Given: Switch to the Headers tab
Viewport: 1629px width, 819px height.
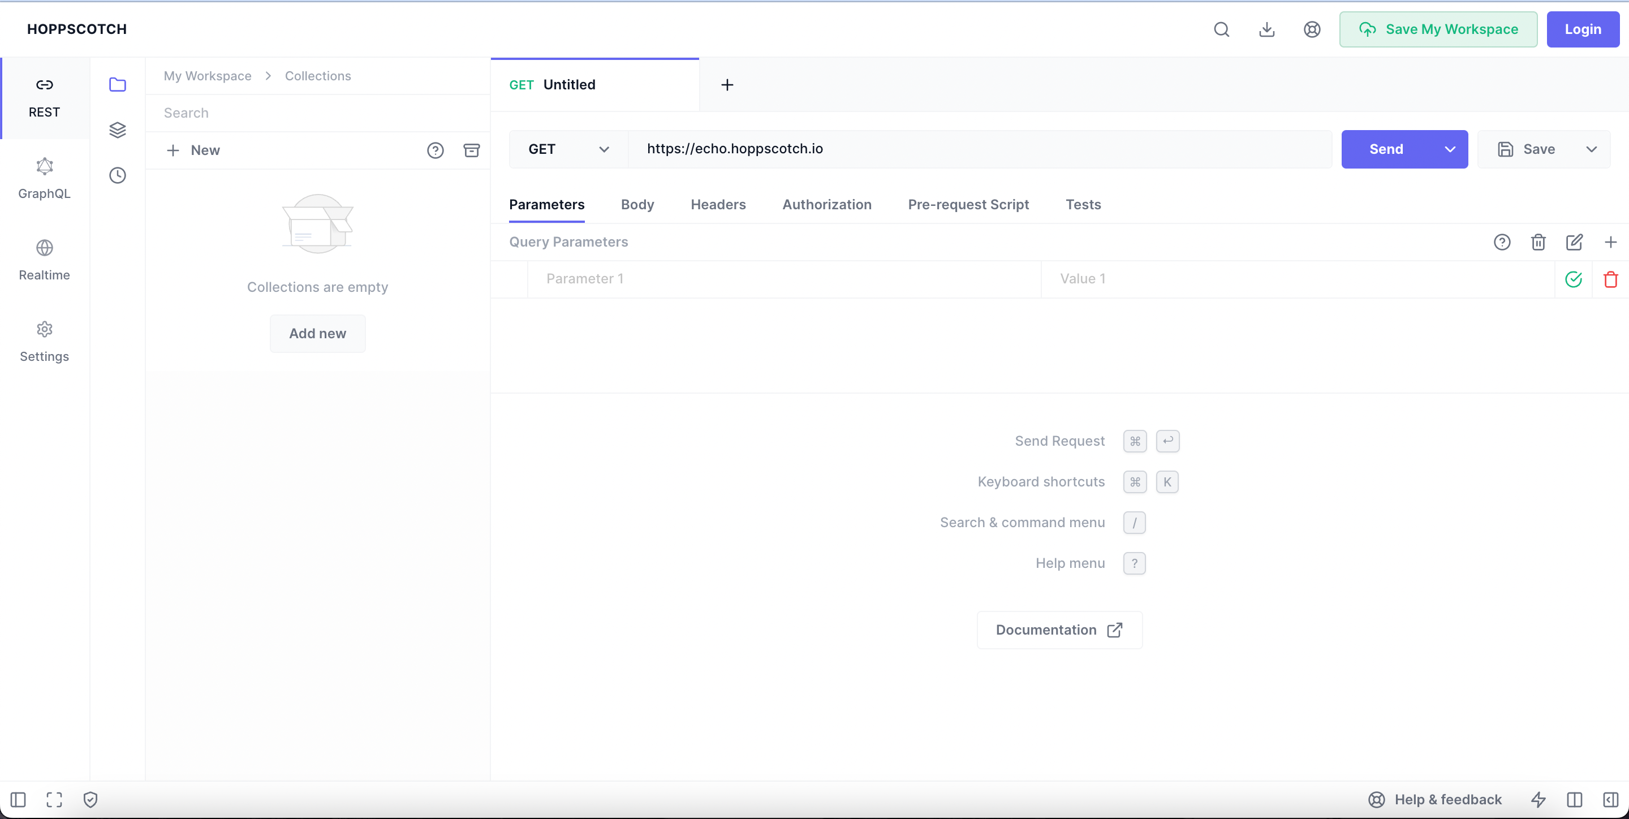Looking at the screenshot, I should click(x=718, y=205).
